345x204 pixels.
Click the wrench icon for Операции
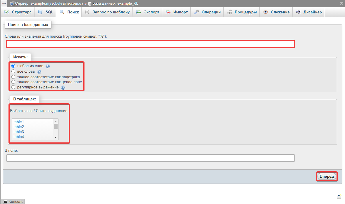click(196, 12)
